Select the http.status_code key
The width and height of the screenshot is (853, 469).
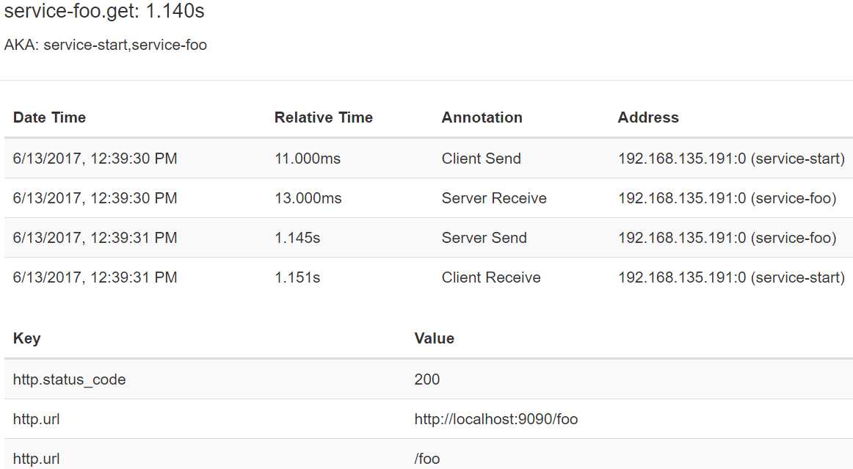tap(70, 379)
